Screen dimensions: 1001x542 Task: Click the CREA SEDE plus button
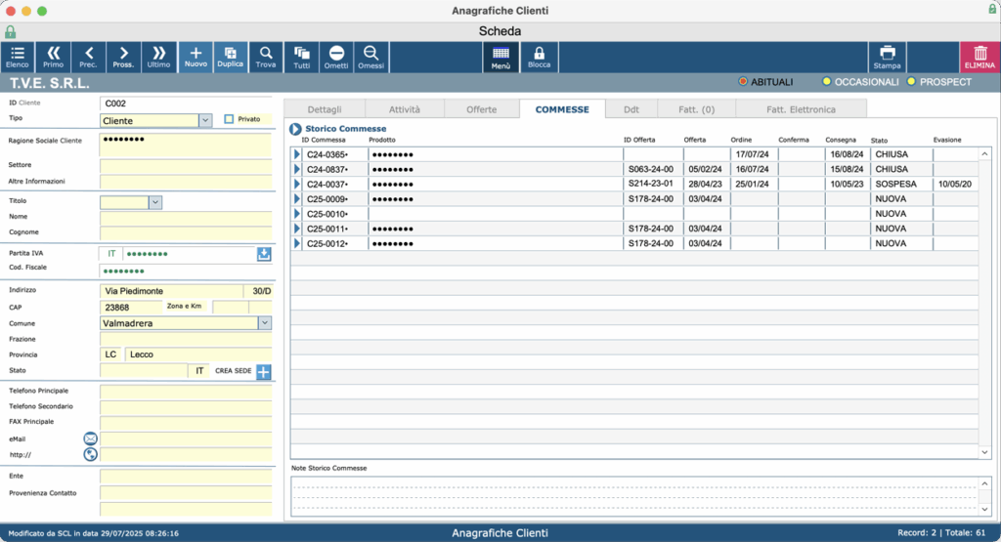(264, 372)
